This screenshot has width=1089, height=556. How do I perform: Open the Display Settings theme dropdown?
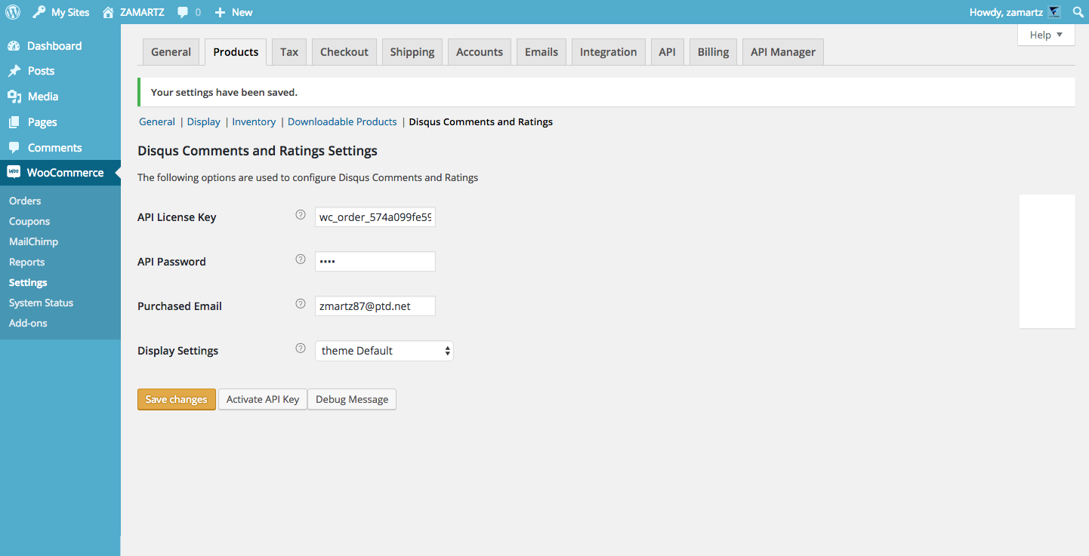[384, 351]
